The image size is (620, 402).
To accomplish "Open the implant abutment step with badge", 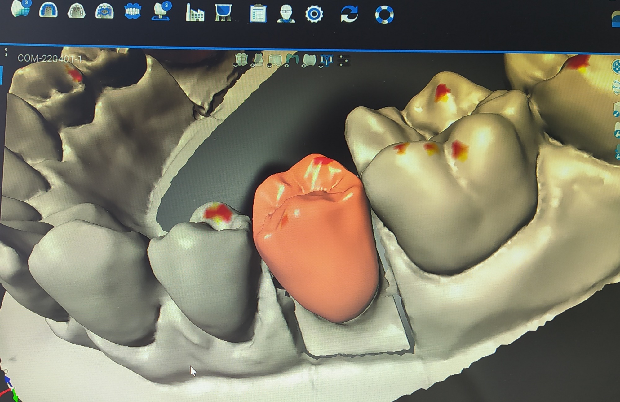I will [x=161, y=12].
